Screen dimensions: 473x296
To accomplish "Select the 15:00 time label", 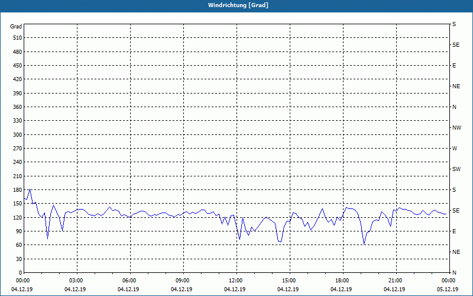I will point(290,281).
